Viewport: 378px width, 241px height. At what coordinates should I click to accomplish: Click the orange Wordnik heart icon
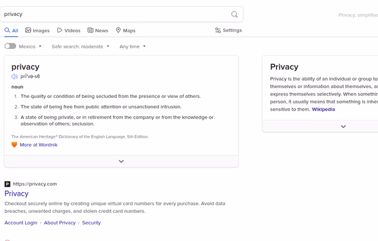click(x=14, y=144)
